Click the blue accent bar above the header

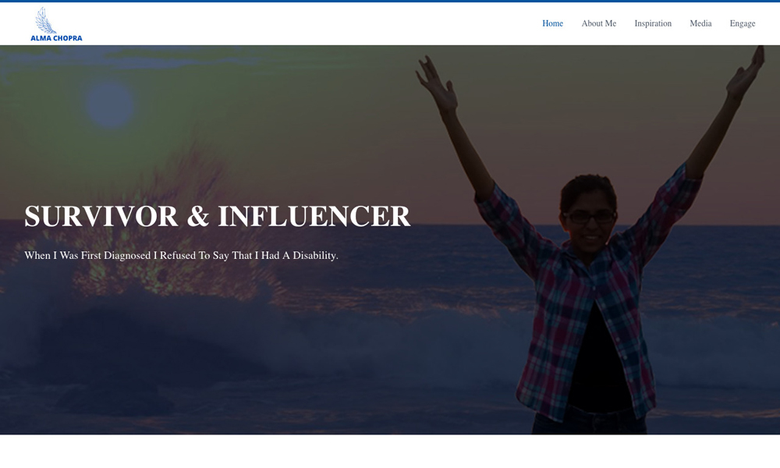coord(390,1)
